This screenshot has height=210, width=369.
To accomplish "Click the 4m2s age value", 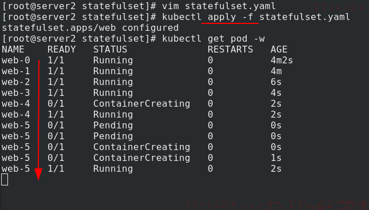I will 281,60.
